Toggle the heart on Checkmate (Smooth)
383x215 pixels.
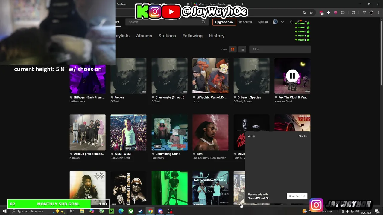point(153,97)
